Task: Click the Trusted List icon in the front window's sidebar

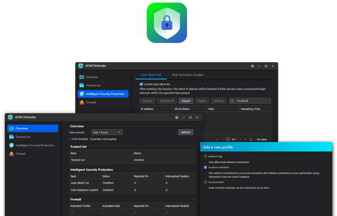Action: click(x=11, y=137)
